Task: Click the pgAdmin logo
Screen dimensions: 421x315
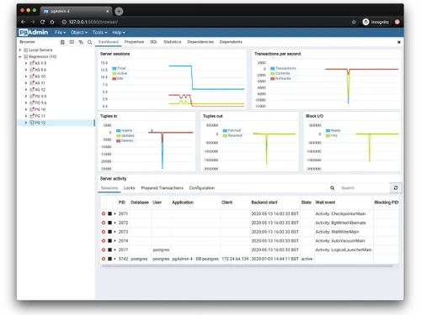Action: click(34, 33)
